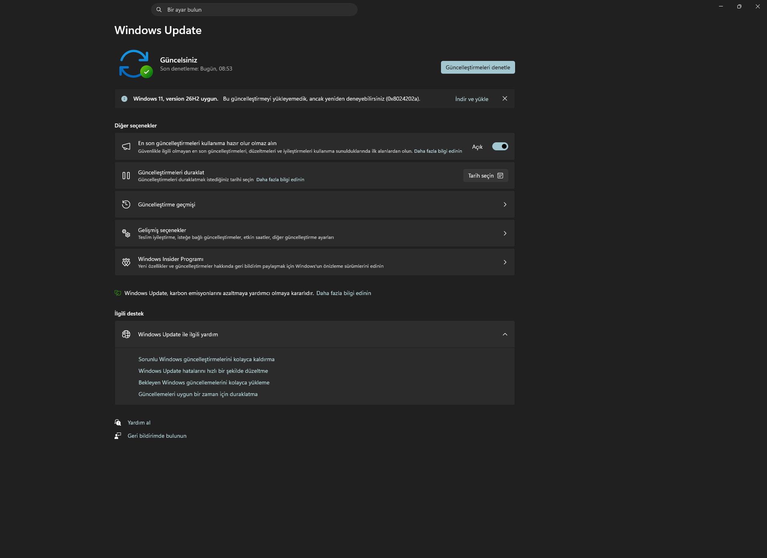This screenshot has width=767, height=558.
Task: Click the Windows Insider Programı heart icon
Action: (x=126, y=262)
